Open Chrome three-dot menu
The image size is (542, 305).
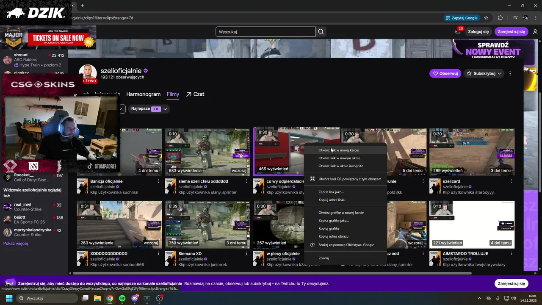pyautogui.click(x=536, y=18)
